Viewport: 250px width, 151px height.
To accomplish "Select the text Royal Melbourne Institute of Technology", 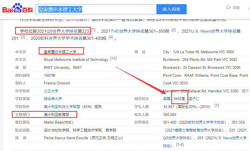I will [x=76, y=59].
